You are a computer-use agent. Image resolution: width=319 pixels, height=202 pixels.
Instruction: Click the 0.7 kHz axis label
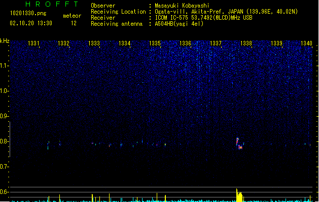(4, 167)
